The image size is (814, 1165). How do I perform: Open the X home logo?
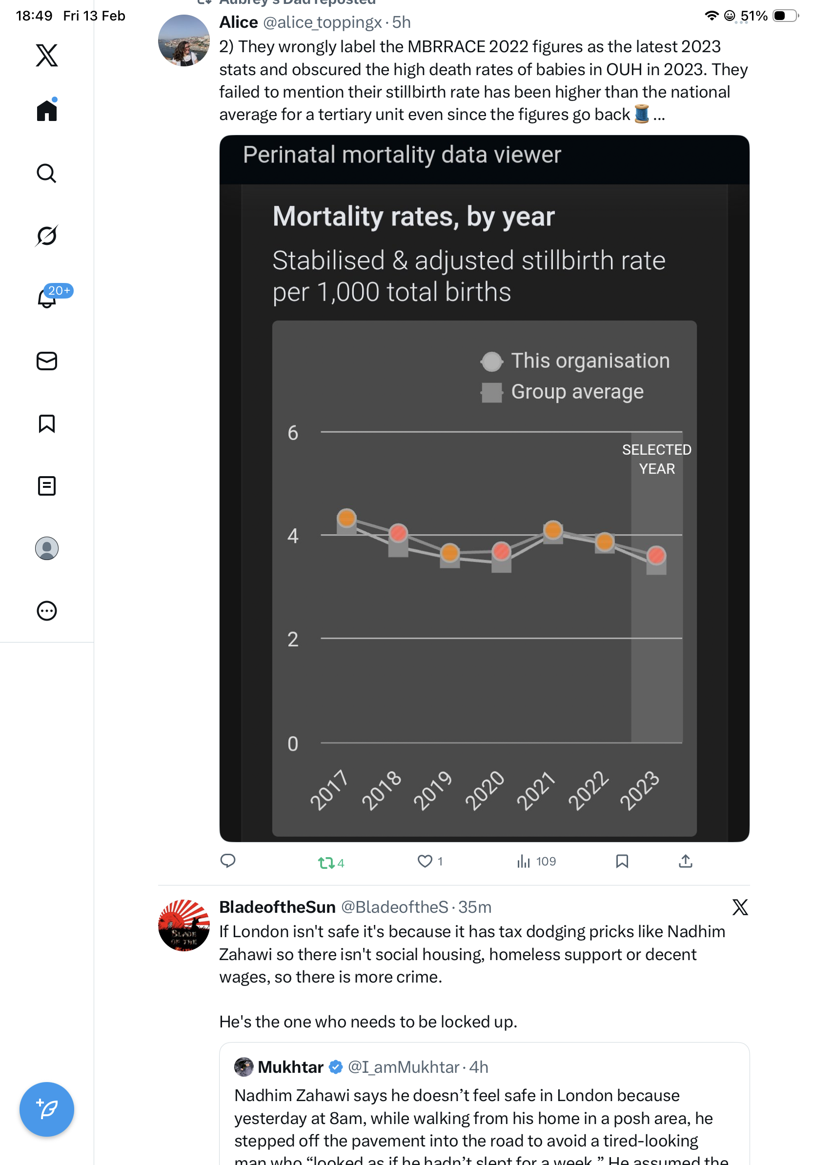click(47, 55)
